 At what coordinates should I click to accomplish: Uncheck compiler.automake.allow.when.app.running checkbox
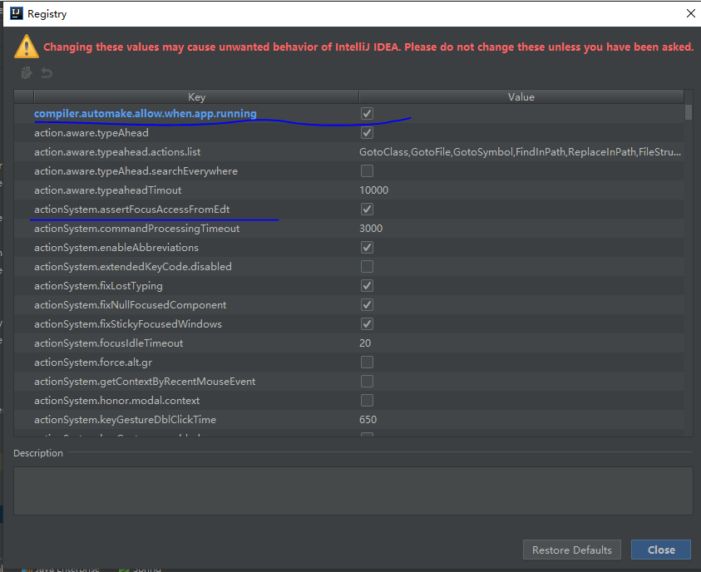point(367,114)
